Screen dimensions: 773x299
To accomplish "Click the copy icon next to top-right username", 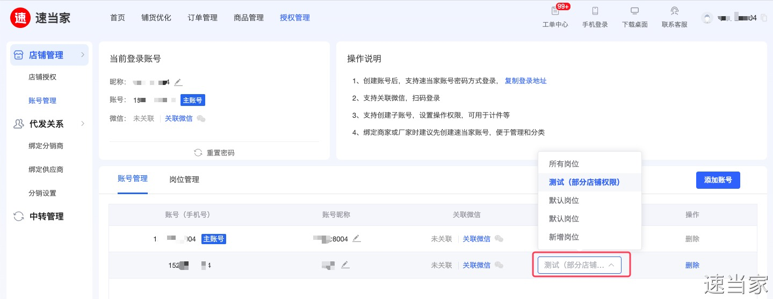I will point(764,18).
